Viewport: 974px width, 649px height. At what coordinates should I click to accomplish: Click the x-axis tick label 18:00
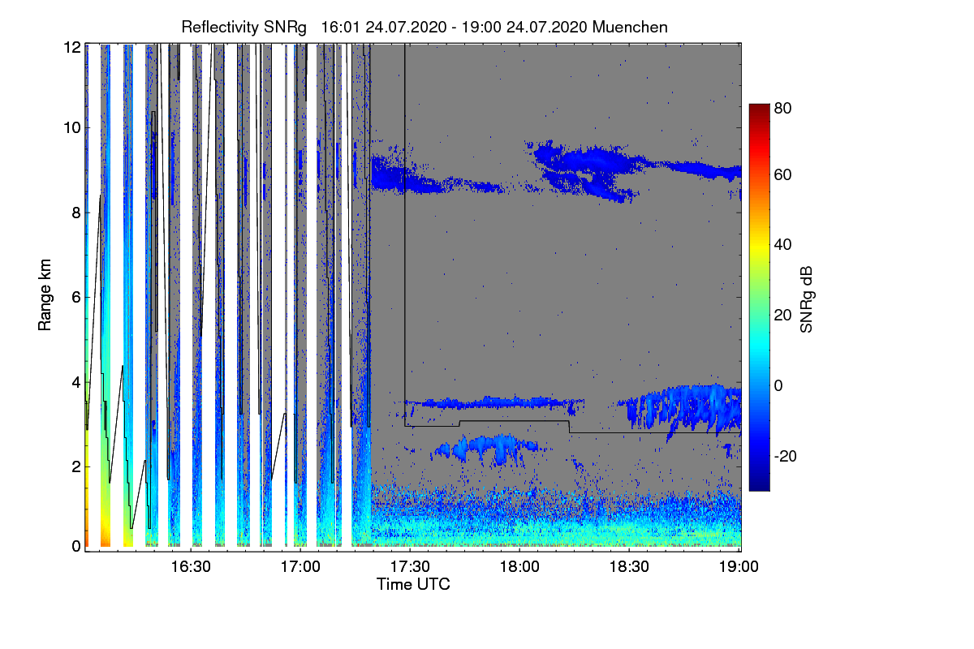(520, 565)
